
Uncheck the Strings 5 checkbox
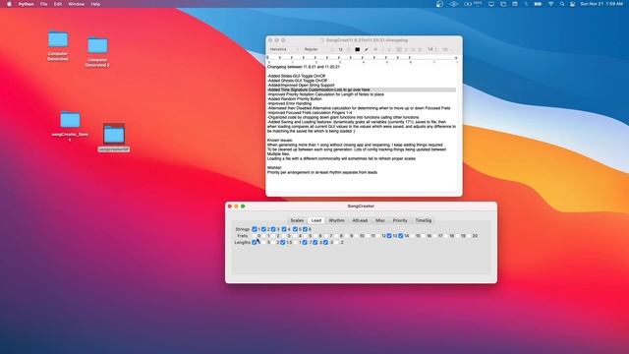click(x=295, y=229)
